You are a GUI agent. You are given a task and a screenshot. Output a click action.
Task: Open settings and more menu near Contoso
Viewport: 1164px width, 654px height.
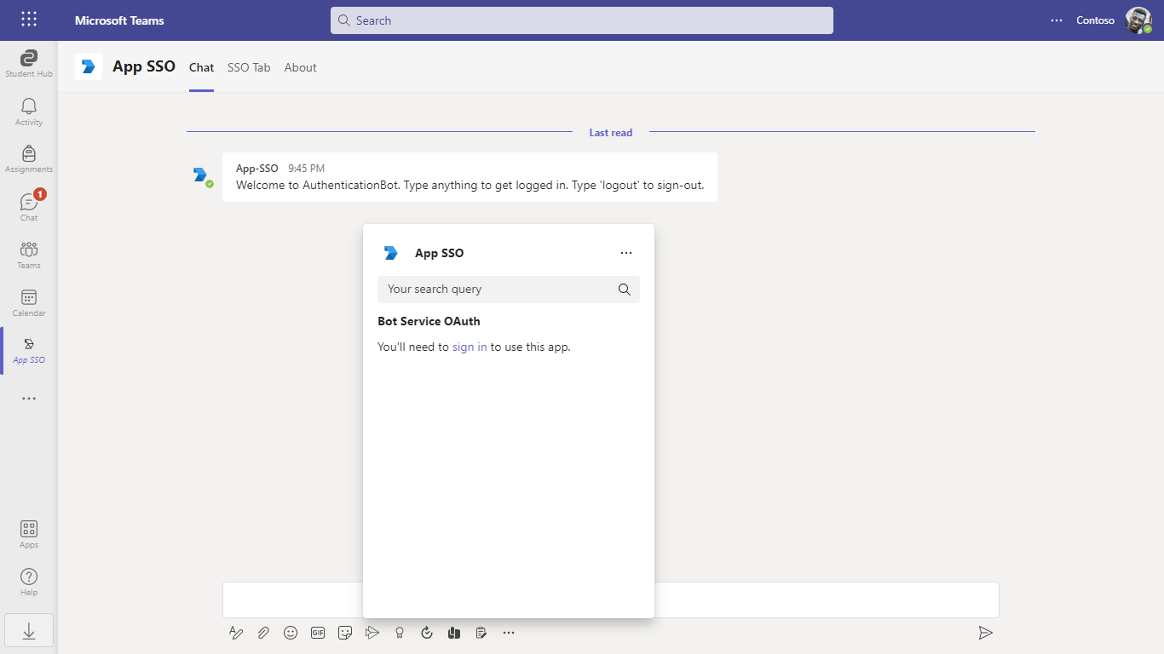coord(1057,20)
